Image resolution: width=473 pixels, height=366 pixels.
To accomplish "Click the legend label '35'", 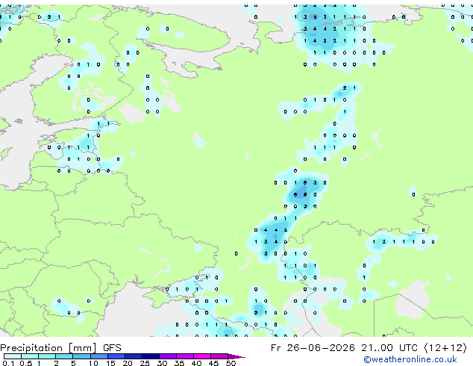I will [x=179, y=363].
